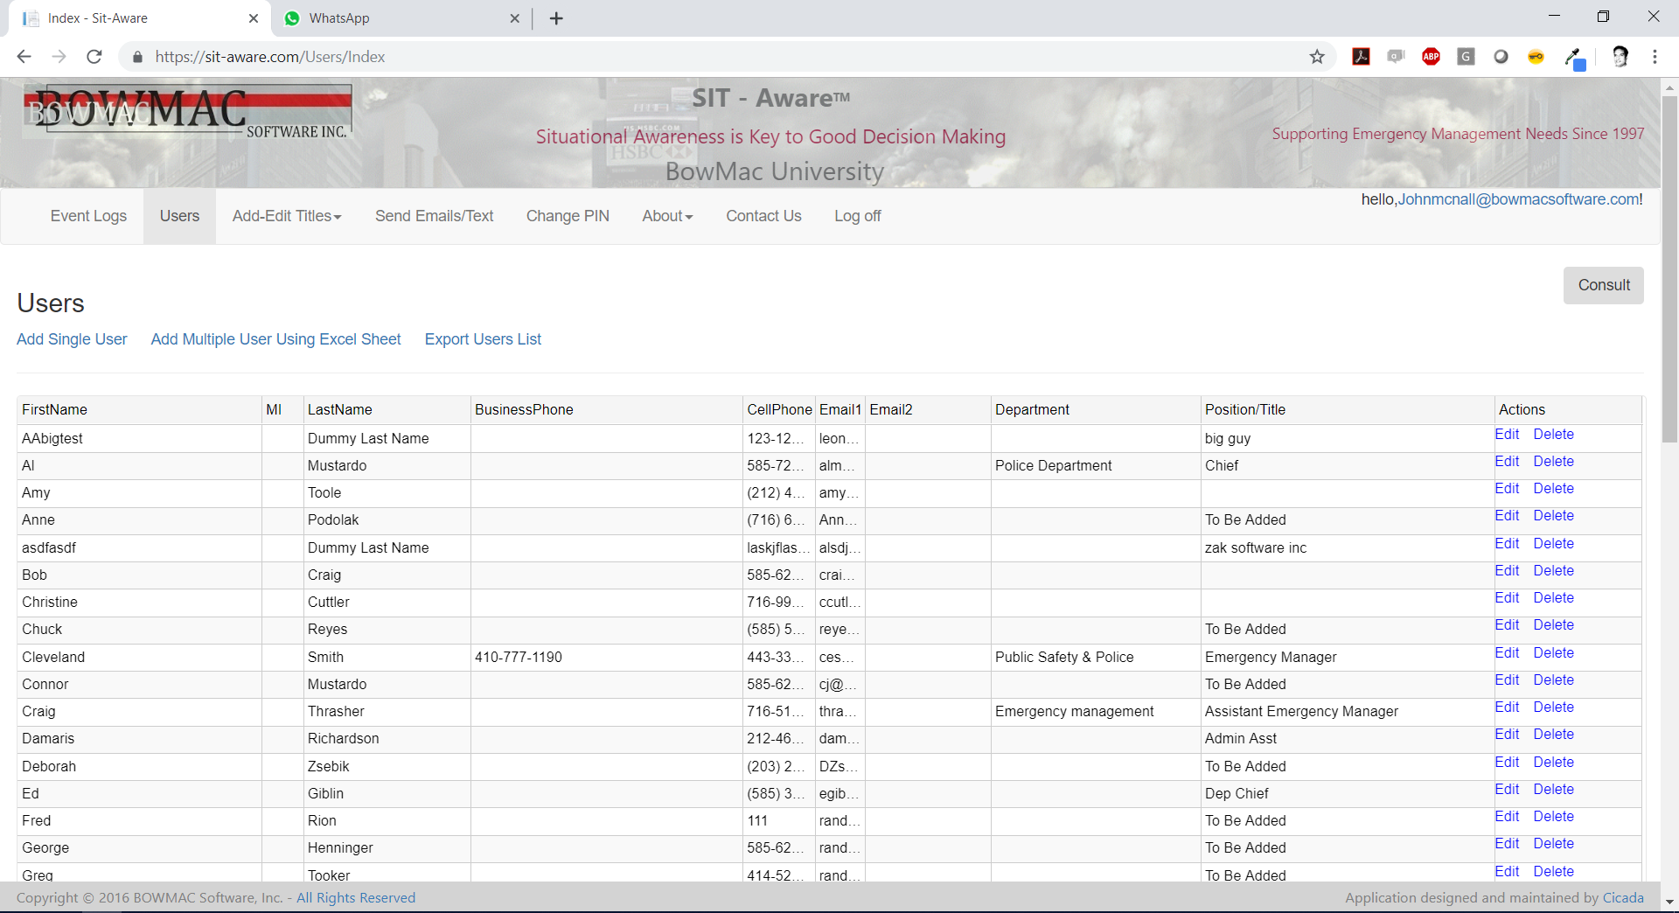Delete Fred Rion's record

pos(1553,817)
